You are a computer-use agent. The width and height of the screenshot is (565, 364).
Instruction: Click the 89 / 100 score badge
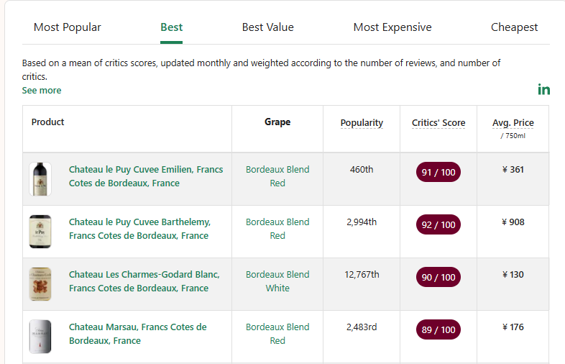coord(438,329)
